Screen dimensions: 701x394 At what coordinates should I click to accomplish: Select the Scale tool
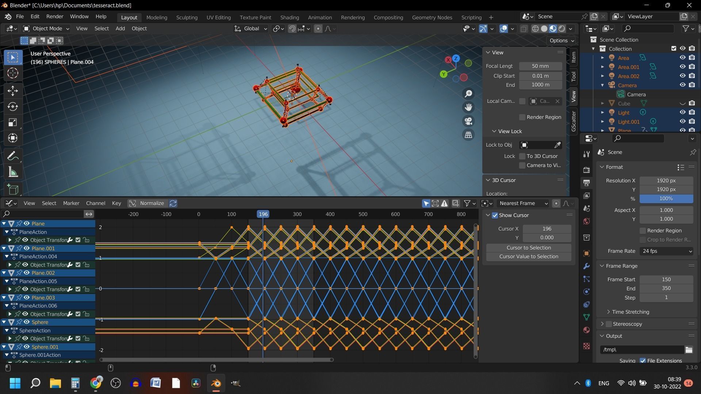(13, 122)
